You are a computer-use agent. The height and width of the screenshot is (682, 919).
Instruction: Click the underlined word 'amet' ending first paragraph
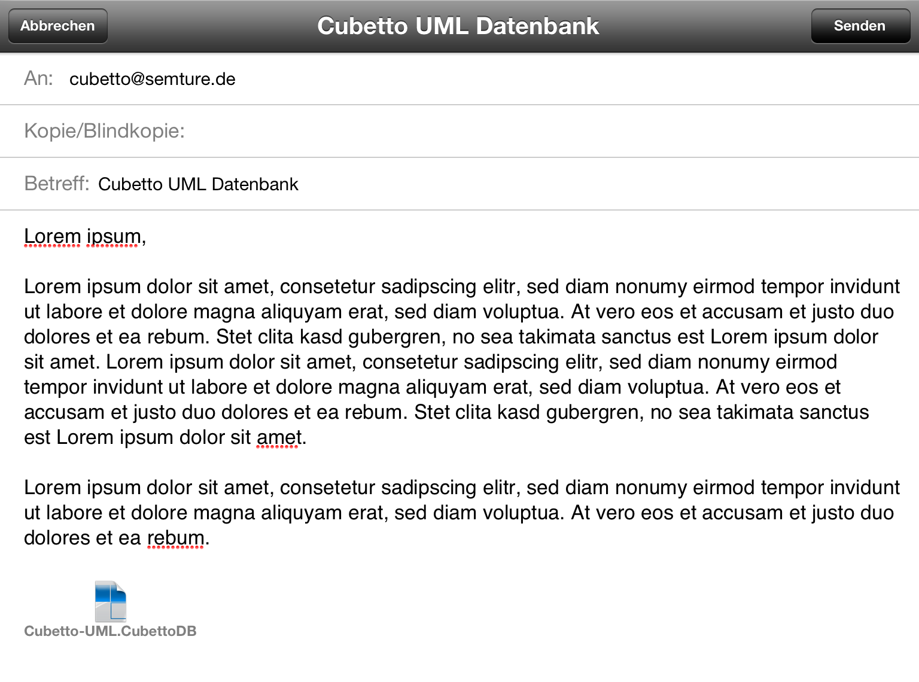pos(279,437)
